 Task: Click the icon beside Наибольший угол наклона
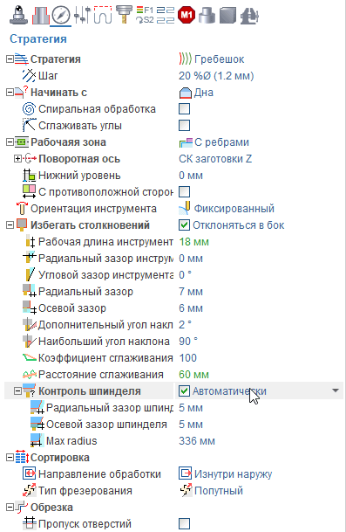click(29, 342)
